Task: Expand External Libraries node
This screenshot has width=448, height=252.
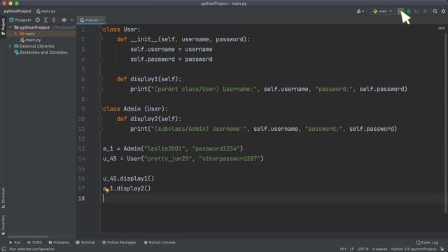Action: [10, 46]
